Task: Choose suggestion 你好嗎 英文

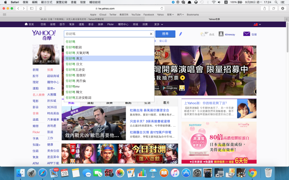Action: coord(109,58)
